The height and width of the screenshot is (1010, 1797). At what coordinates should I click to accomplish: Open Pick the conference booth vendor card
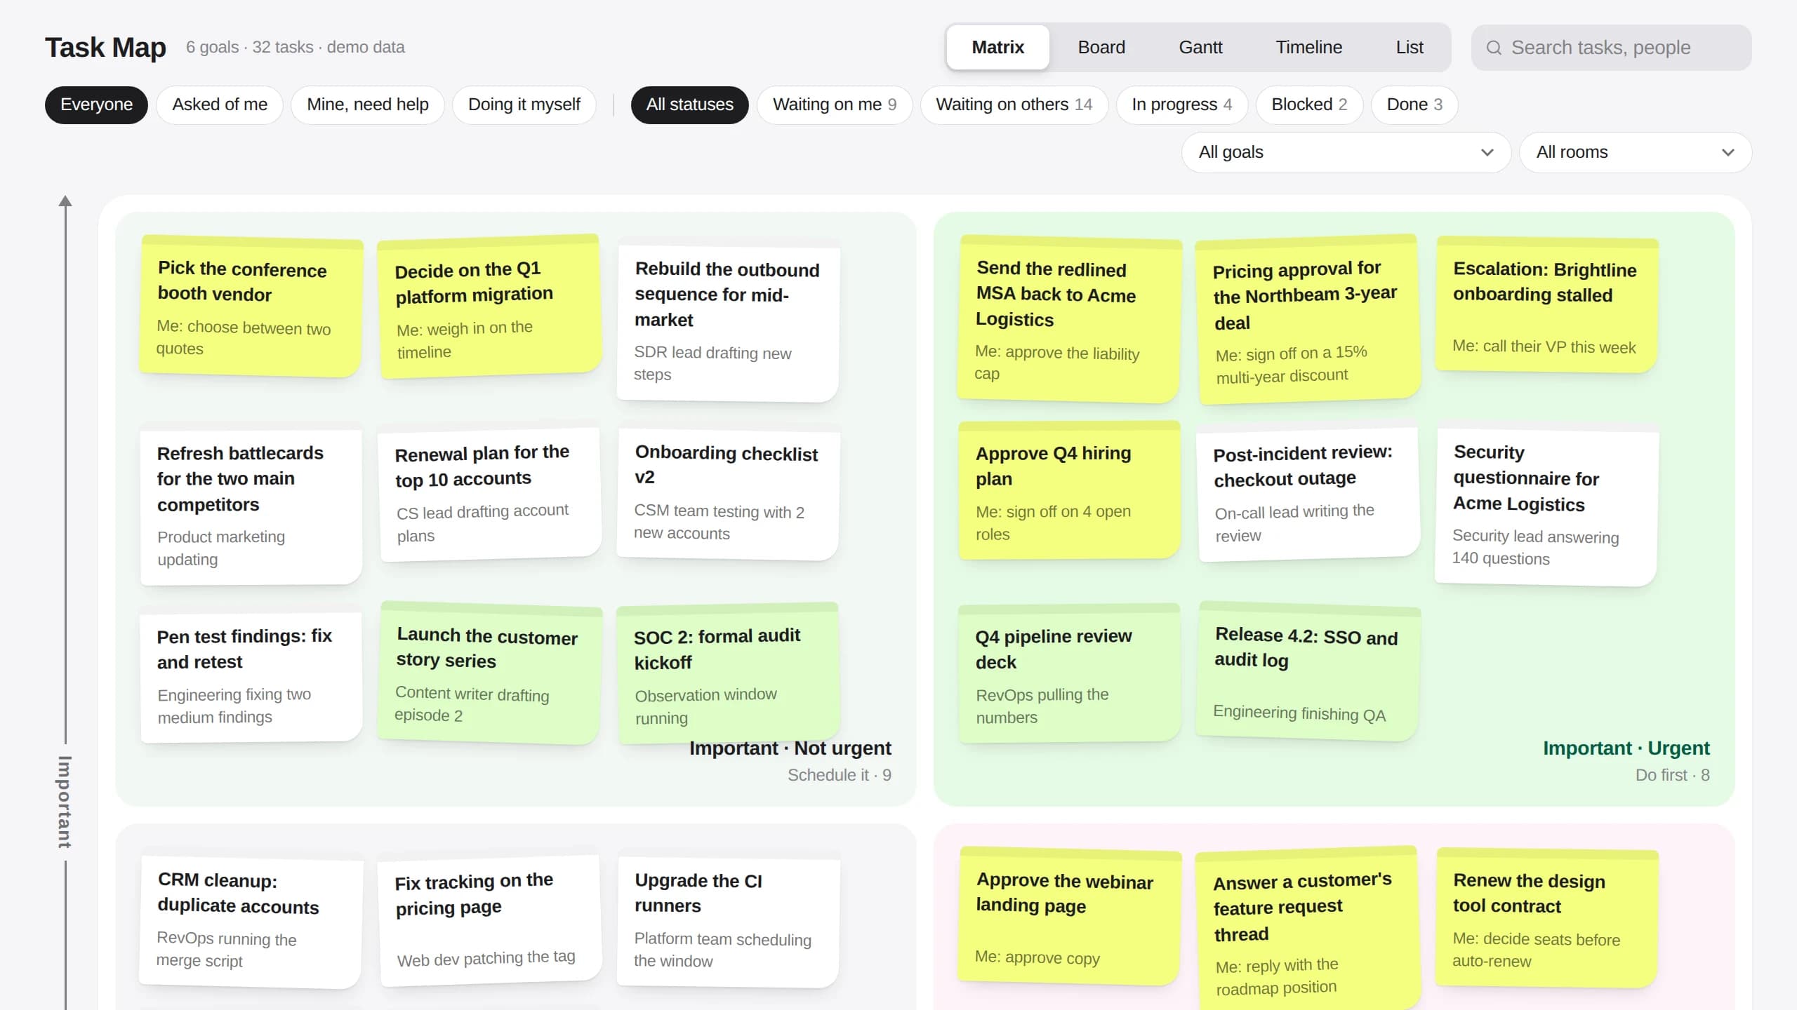tap(251, 307)
